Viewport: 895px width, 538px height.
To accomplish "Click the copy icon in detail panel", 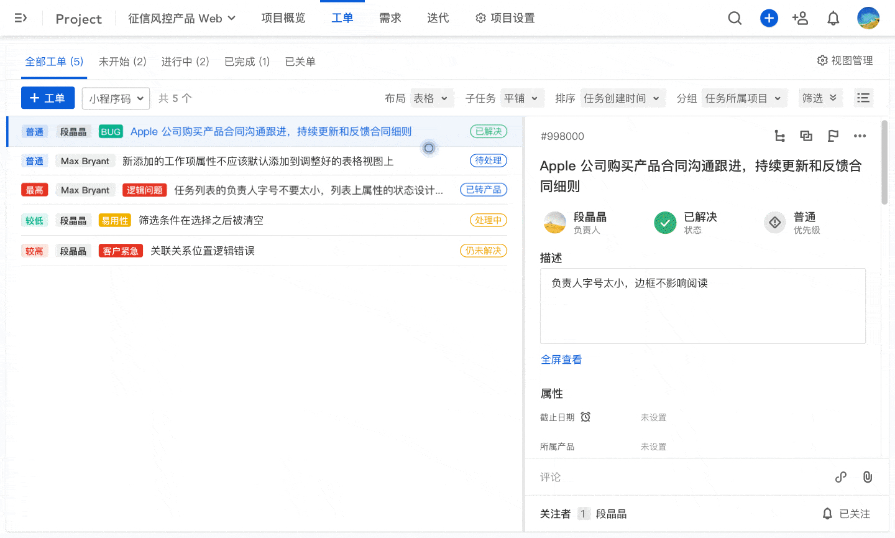I will click(806, 136).
